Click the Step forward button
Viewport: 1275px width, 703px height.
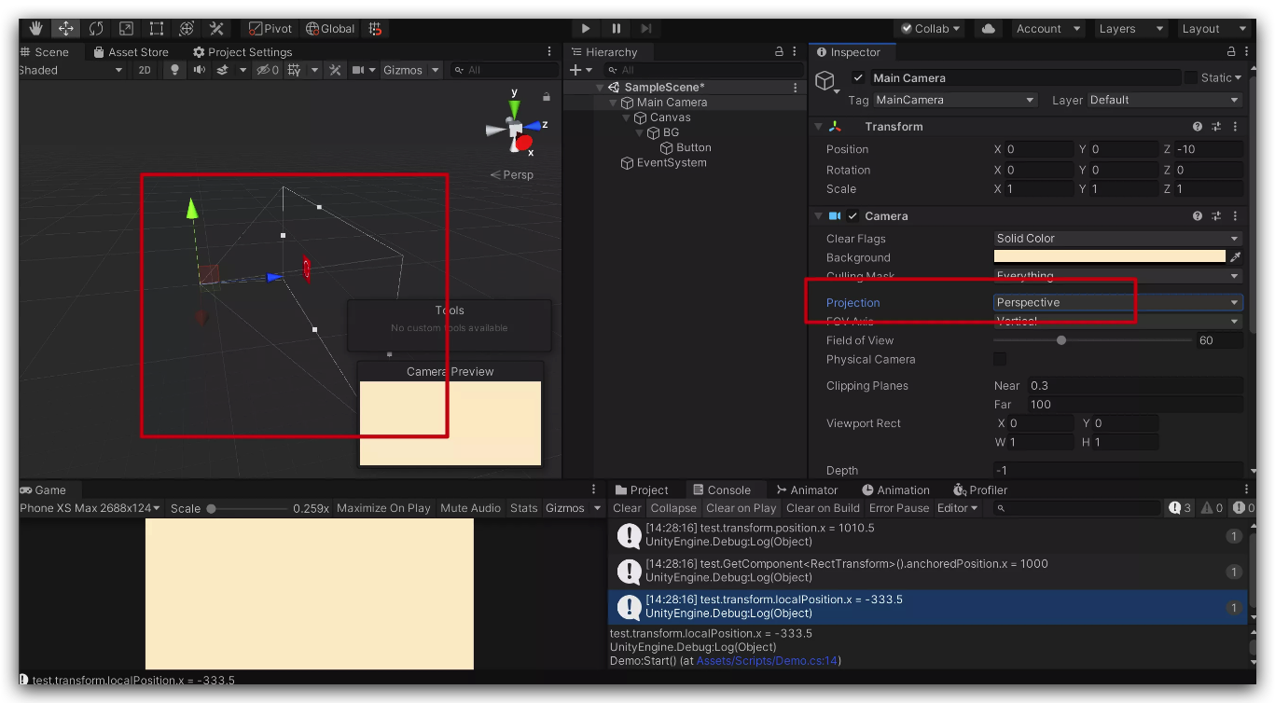[646, 29]
